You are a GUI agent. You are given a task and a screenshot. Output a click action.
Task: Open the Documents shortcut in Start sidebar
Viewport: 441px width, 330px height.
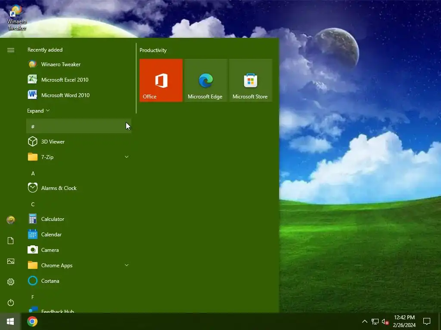(x=11, y=241)
